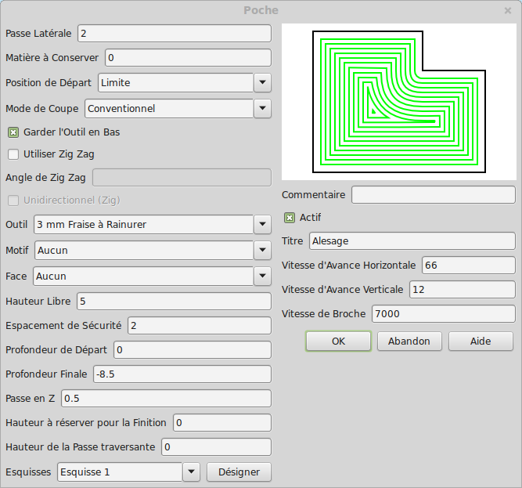Open the Face dropdown arrow

point(262,277)
